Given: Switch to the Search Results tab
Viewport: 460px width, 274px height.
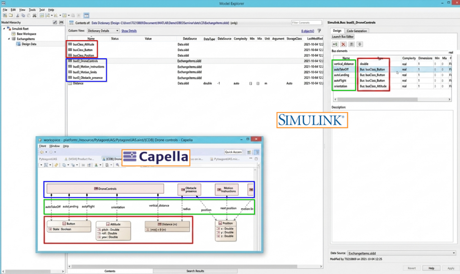Looking at the screenshot, I should coord(195,271).
